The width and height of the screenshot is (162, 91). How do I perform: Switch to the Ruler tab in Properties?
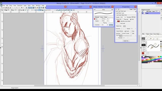134,9
